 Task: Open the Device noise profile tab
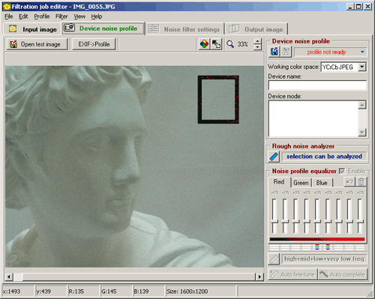(103, 28)
